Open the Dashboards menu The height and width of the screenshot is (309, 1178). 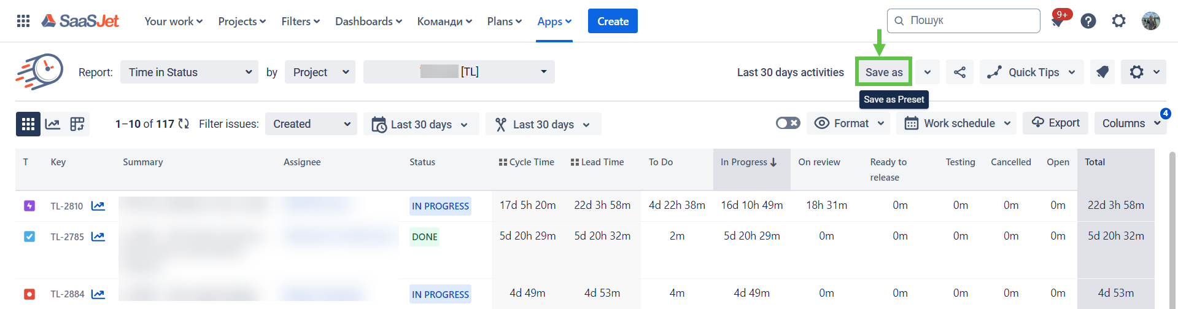[368, 22]
